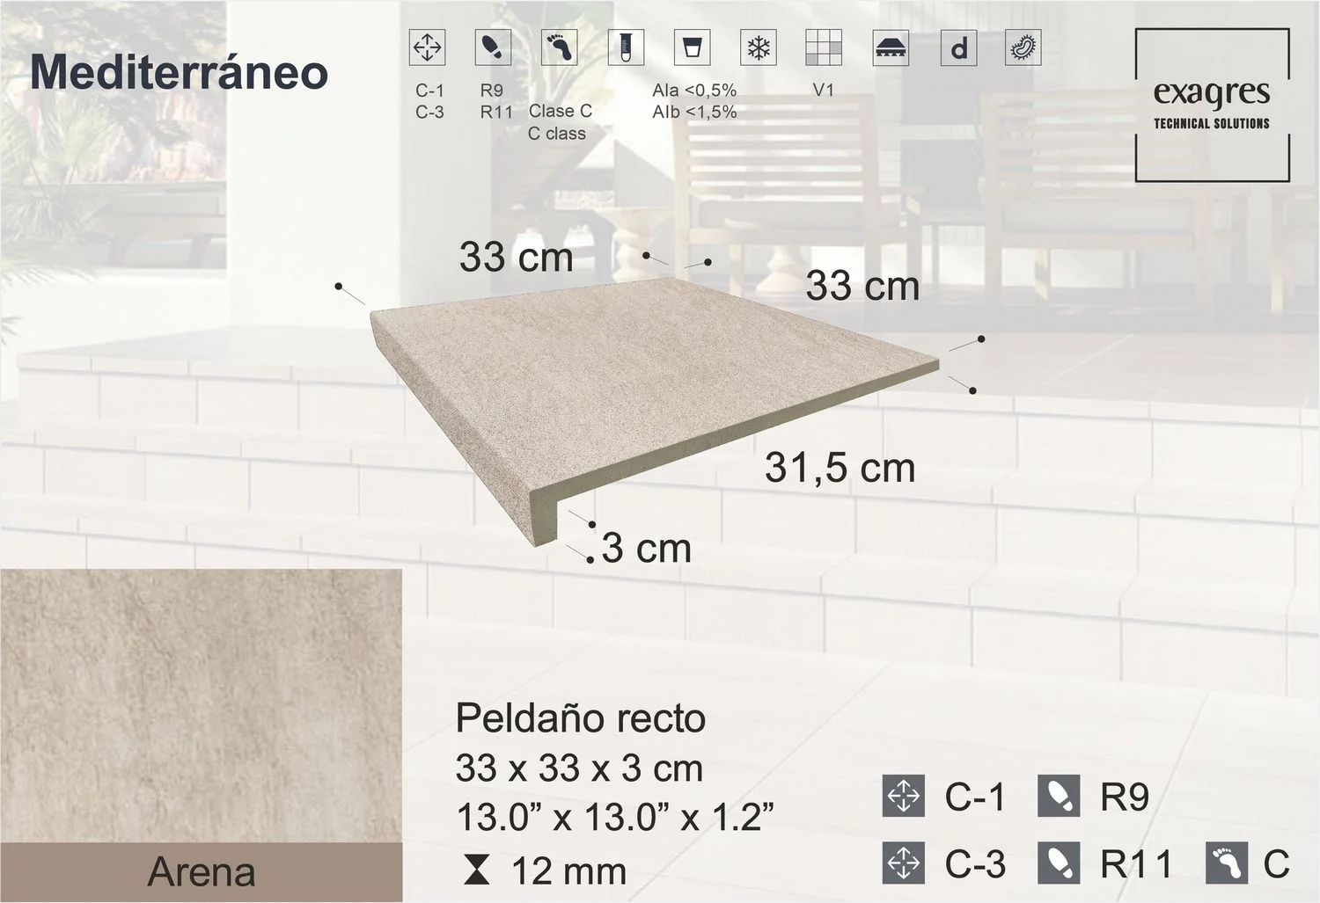
Task: Click the bare footprint icon above Clase C
Action: (x=559, y=47)
